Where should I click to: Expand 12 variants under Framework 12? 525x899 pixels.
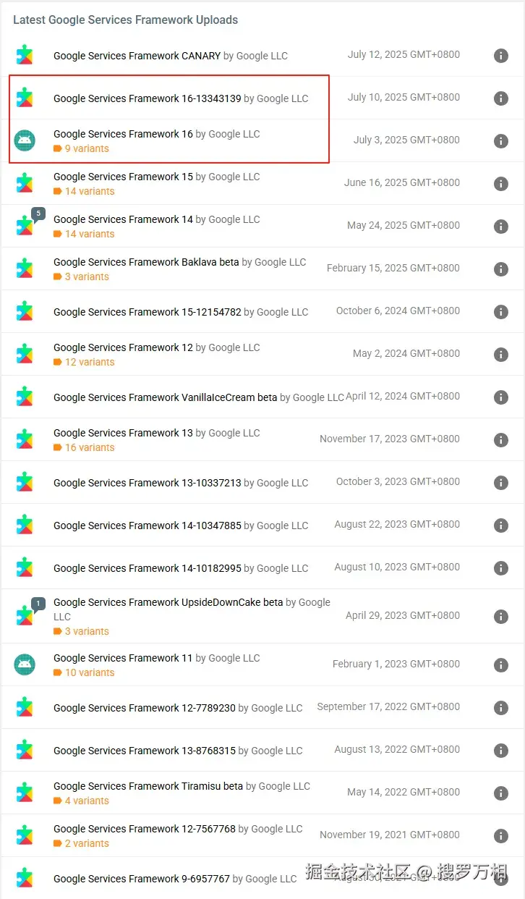click(x=89, y=362)
